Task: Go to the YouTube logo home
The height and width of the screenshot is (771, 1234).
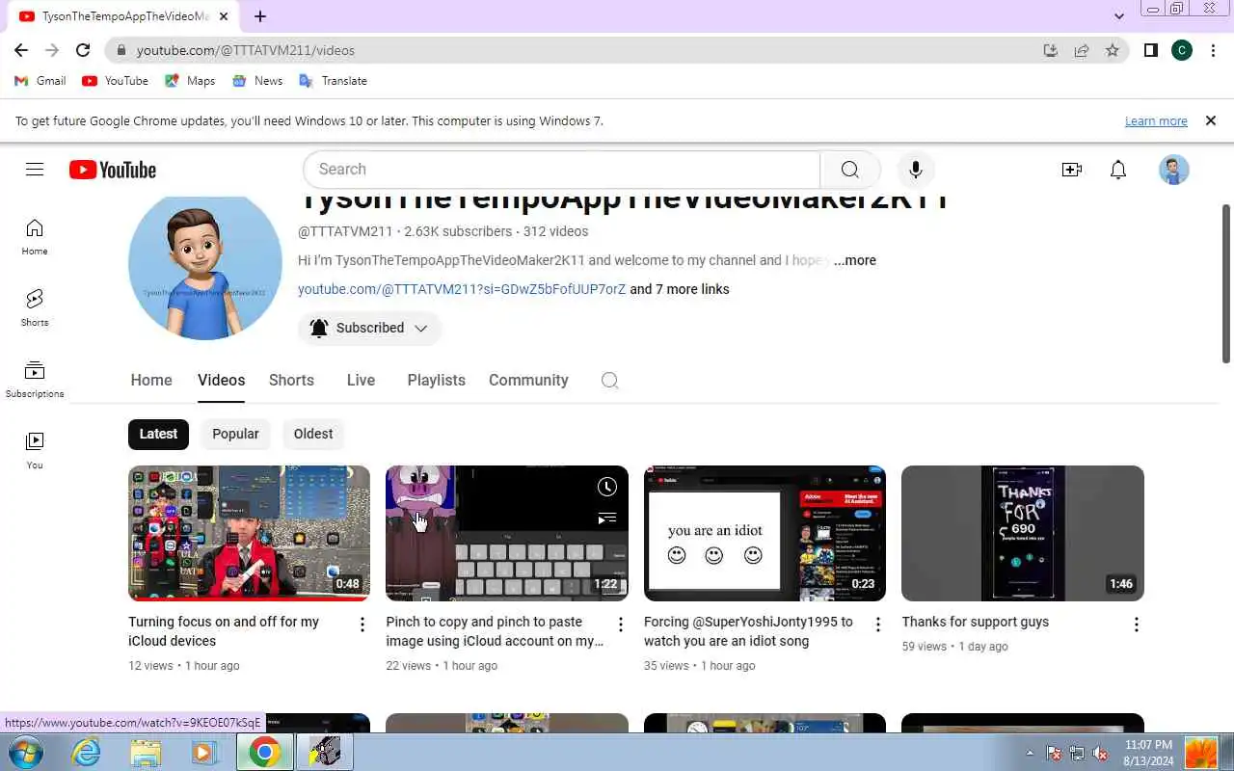Action: point(113,170)
